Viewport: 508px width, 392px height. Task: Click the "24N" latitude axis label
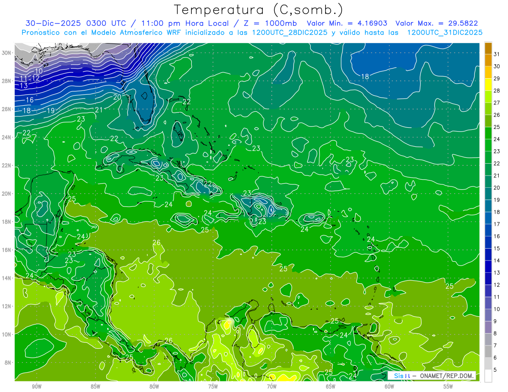(x=6, y=137)
